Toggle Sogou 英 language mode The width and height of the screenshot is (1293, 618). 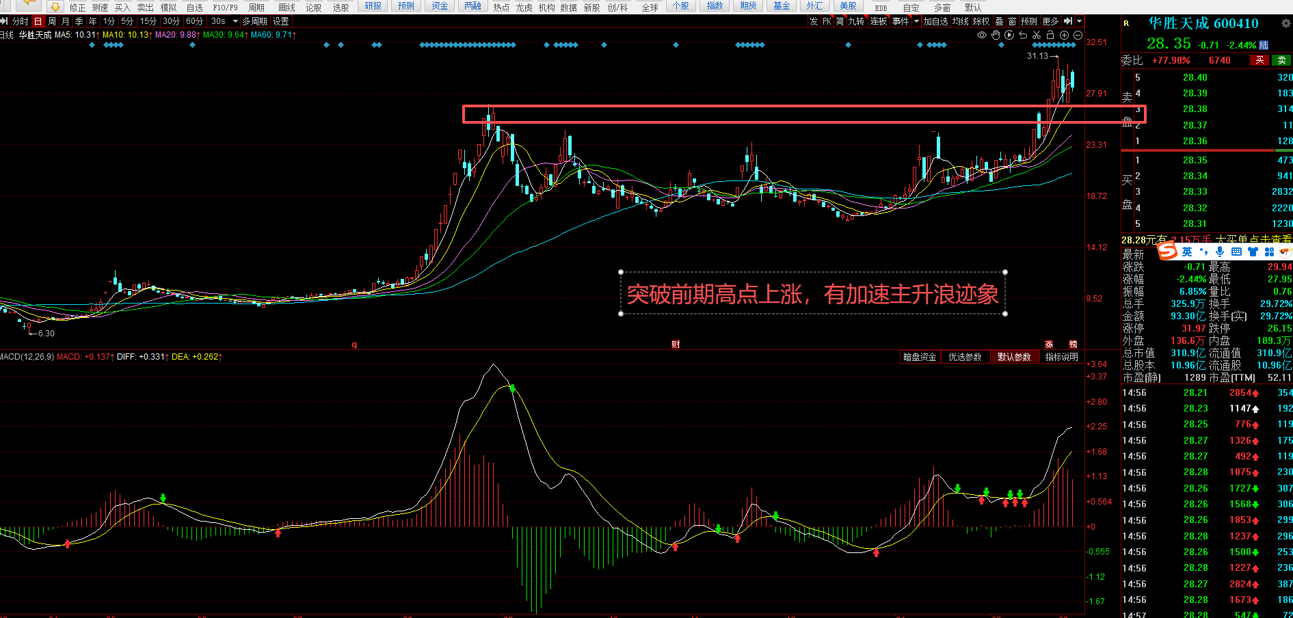click(x=1187, y=252)
